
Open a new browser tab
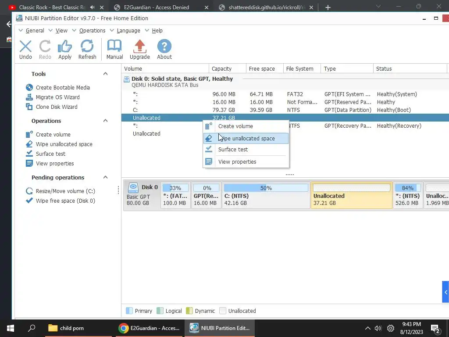coord(328,7)
